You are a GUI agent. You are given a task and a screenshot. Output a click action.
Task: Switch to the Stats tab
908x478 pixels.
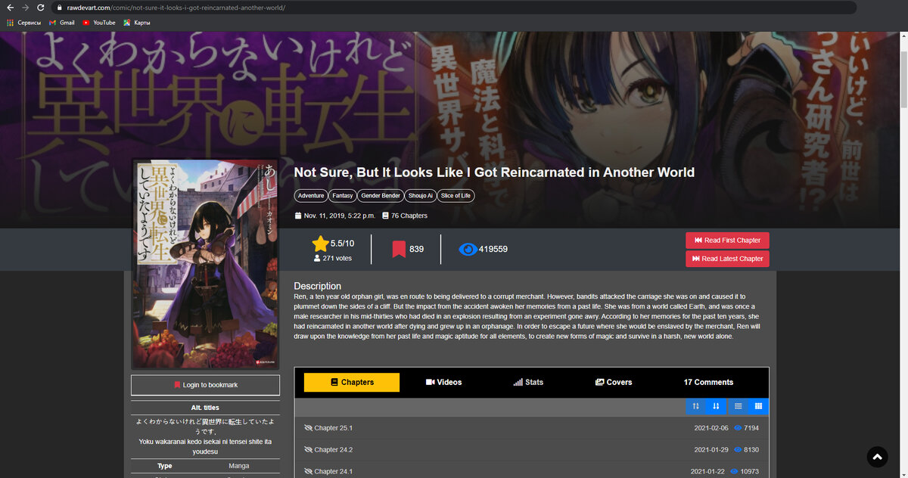[x=528, y=382]
